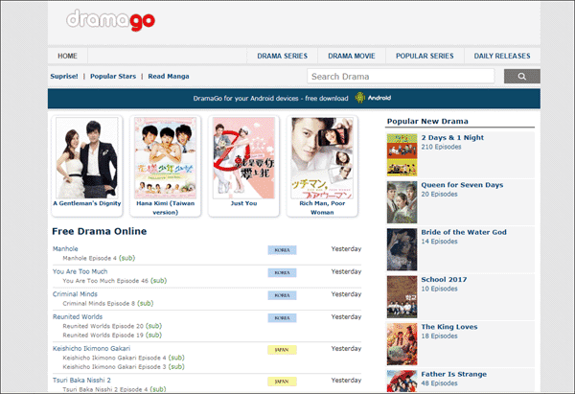
Task: Click the Father Is Strange title
Action: (x=454, y=374)
